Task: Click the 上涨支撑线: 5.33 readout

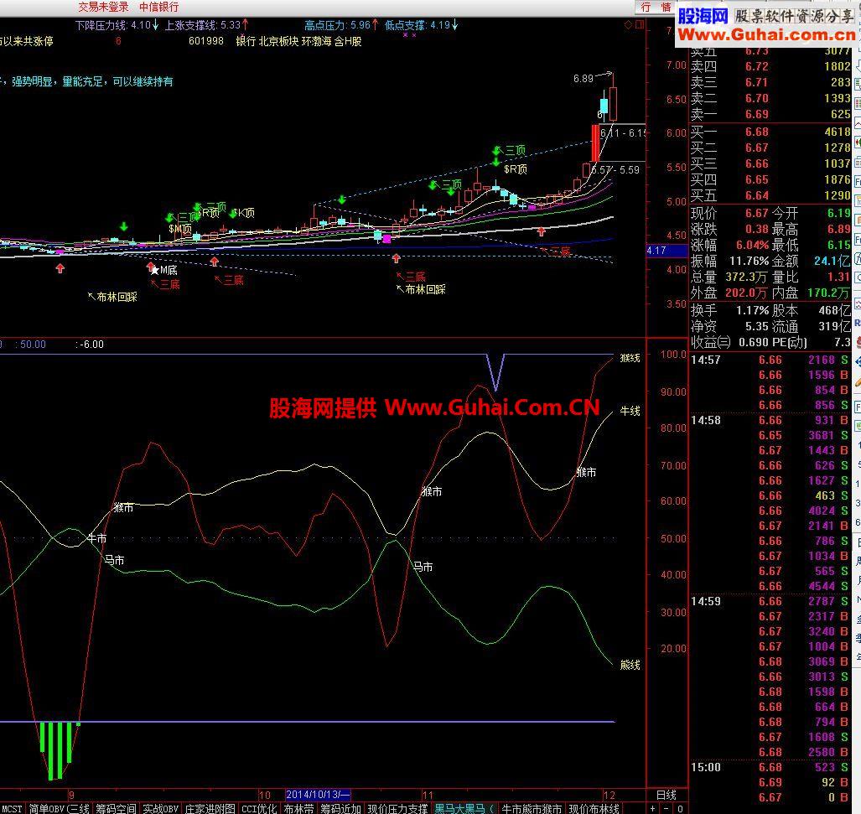Action: (x=207, y=25)
